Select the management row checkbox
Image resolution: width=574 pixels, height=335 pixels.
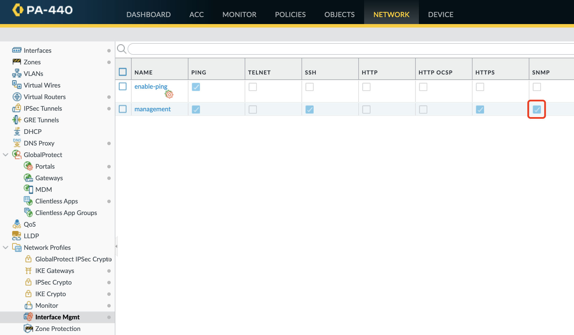123,109
